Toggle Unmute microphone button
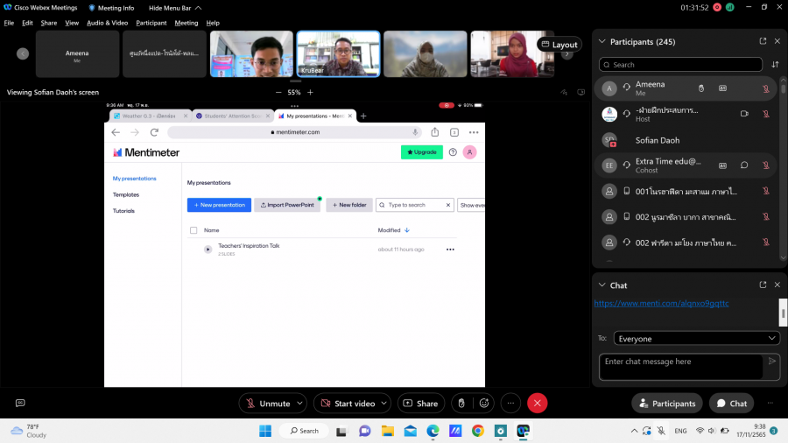788x443 pixels. point(266,403)
